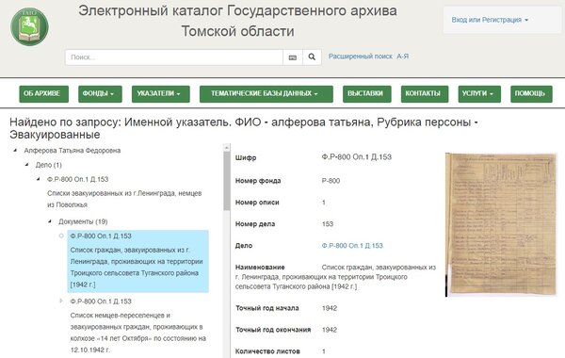Collapse the Документы (19) tree branch
Image resolution: width=565 pixels, height=358 pixels.
tap(50, 221)
